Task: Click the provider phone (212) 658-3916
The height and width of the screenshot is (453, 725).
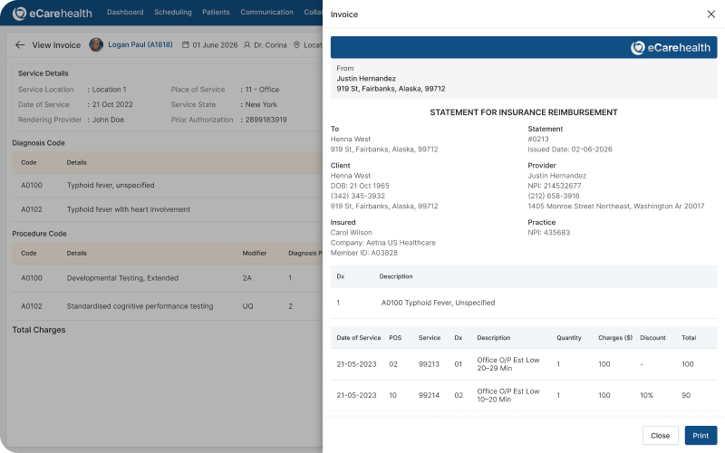Action: (x=554, y=196)
